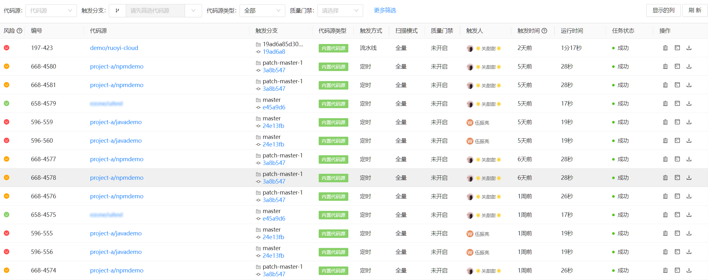Click help icon next to 触发时间 header
708x280 pixels.
[x=544, y=31]
